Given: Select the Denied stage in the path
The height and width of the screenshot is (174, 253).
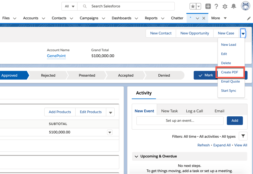Looking at the screenshot, I should pyautogui.click(x=164, y=75).
